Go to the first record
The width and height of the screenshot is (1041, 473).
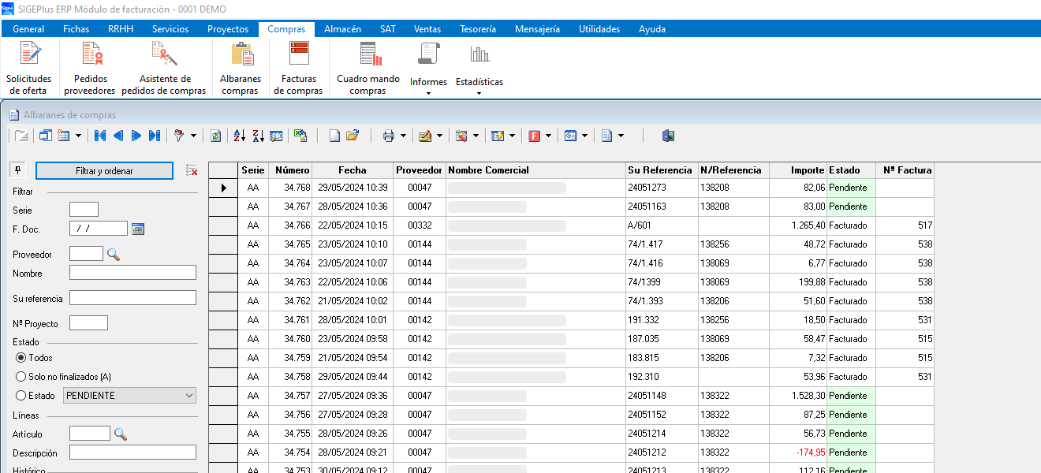click(x=100, y=136)
